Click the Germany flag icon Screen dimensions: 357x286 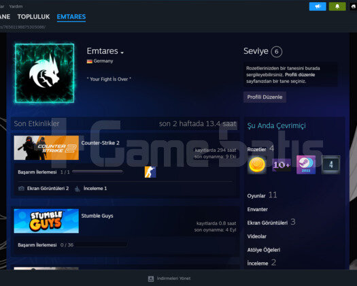pos(90,61)
